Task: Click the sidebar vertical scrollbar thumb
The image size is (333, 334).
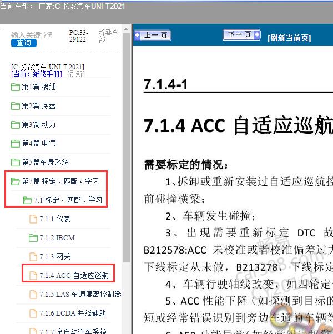Action: pyautogui.click(x=126, y=148)
